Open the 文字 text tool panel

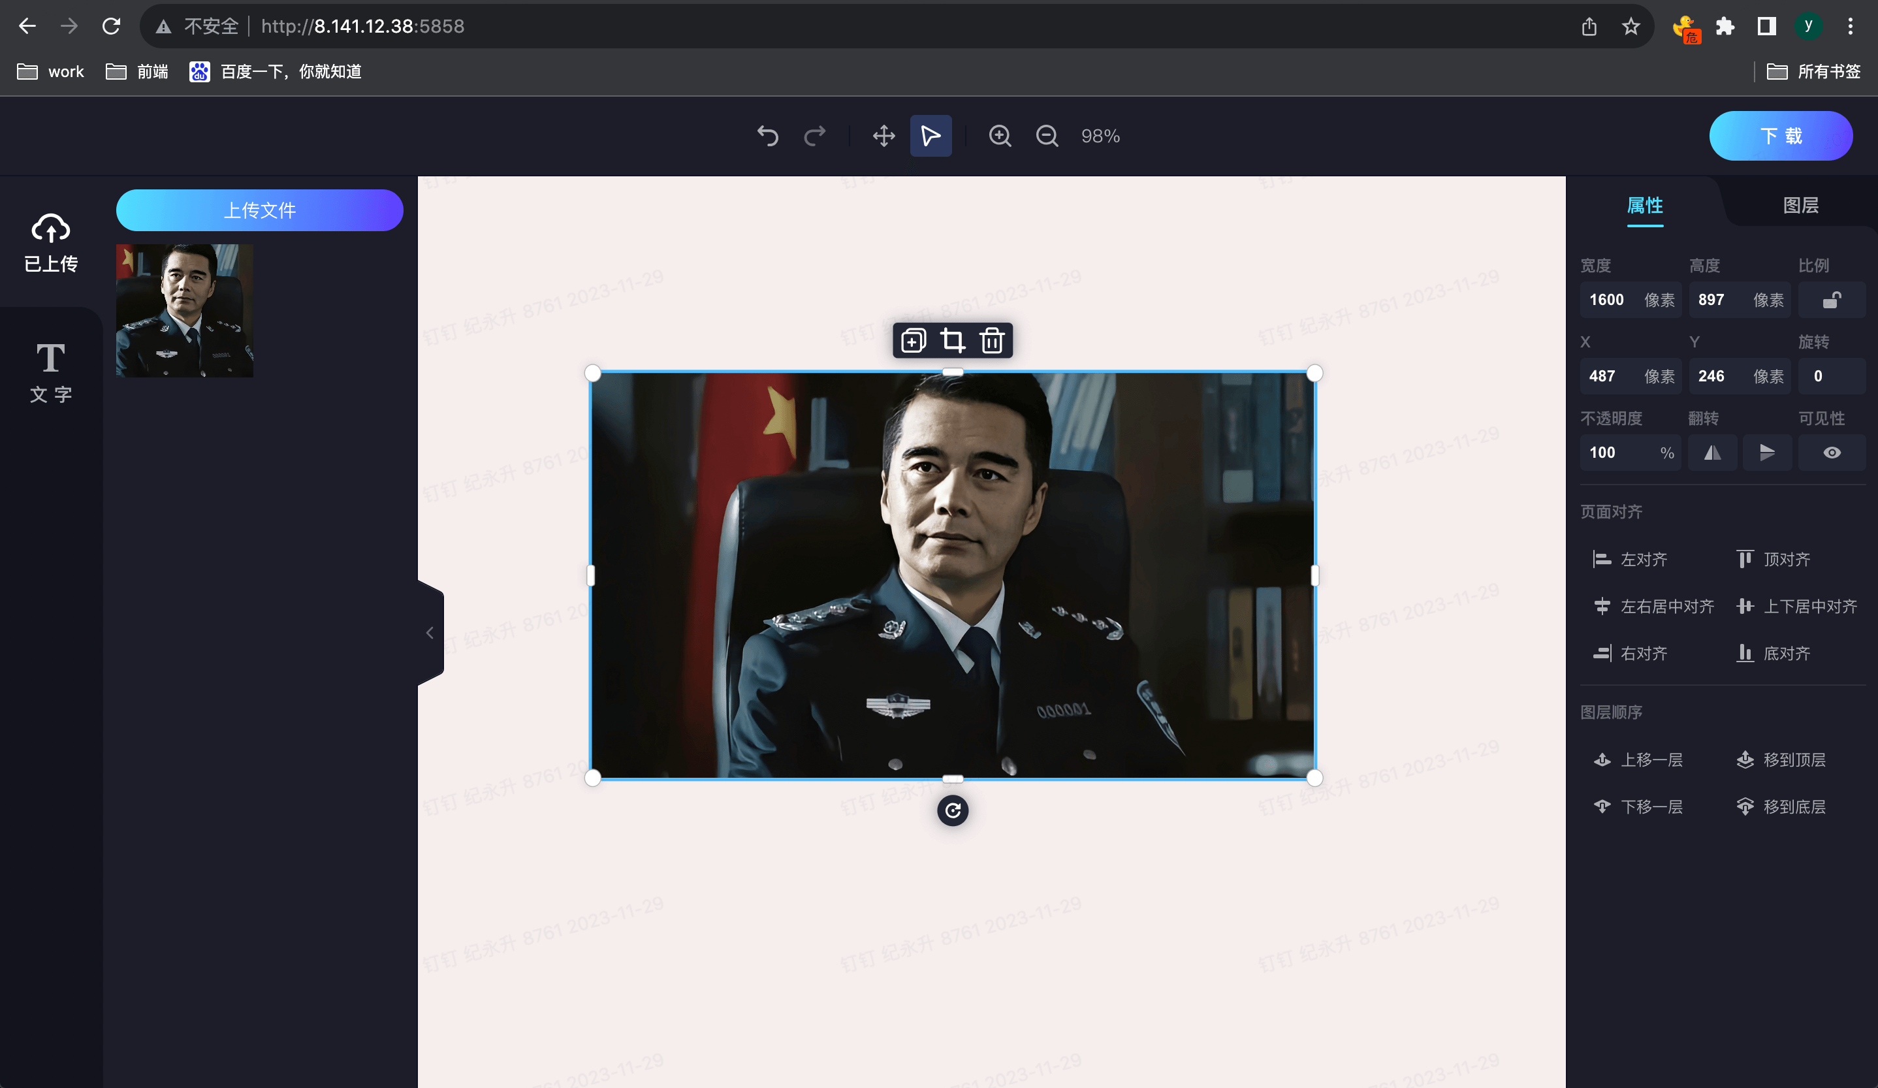[51, 373]
